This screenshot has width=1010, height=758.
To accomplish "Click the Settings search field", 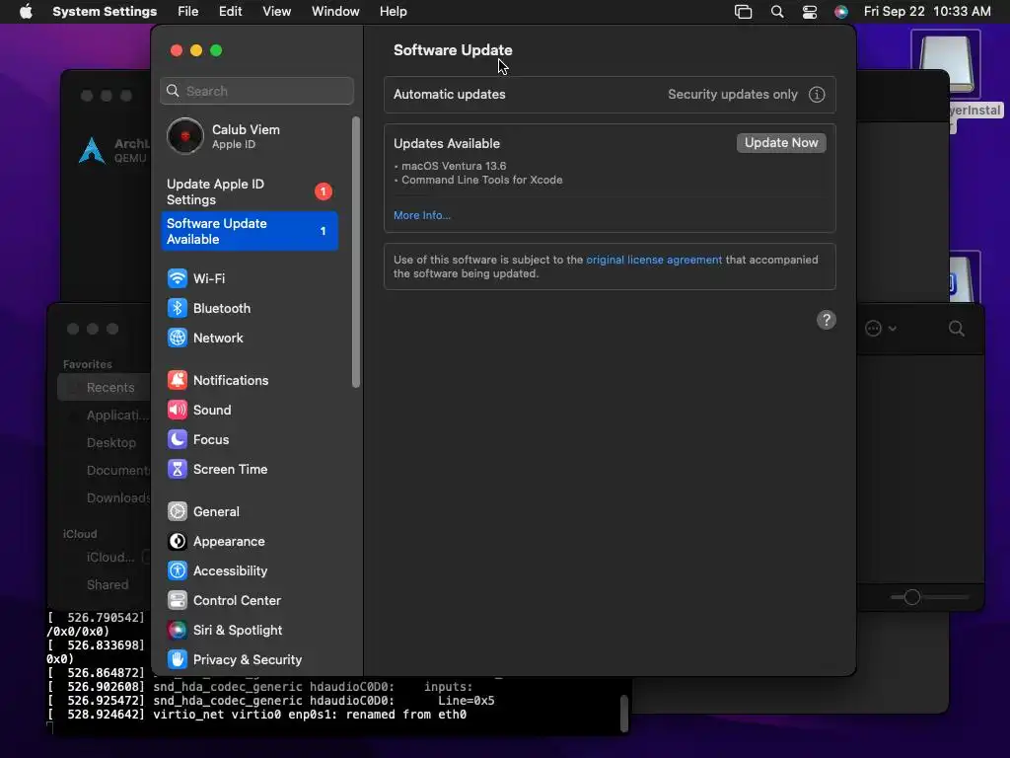I will click(x=257, y=91).
